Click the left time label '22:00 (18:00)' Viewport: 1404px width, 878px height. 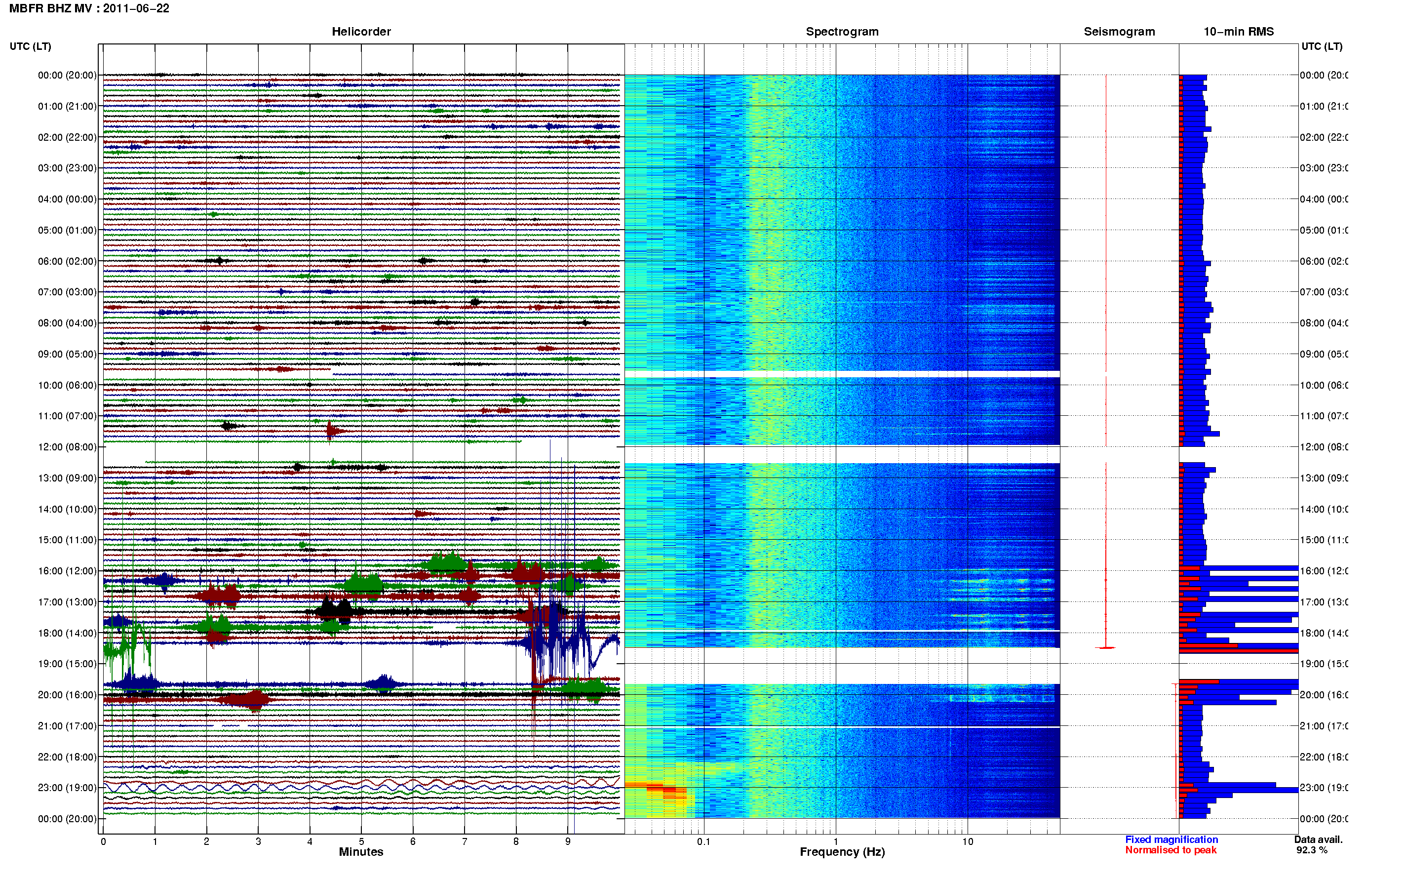[67, 757]
